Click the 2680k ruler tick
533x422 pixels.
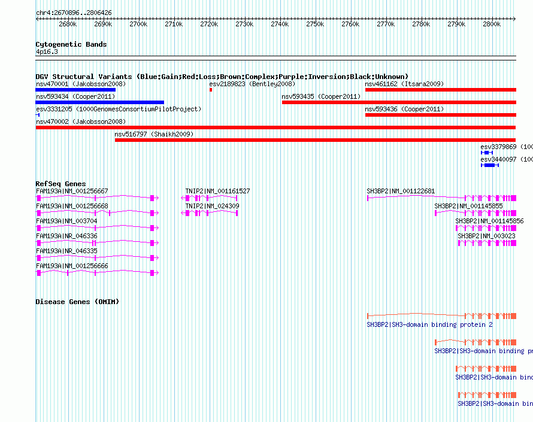(x=68, y=24)
